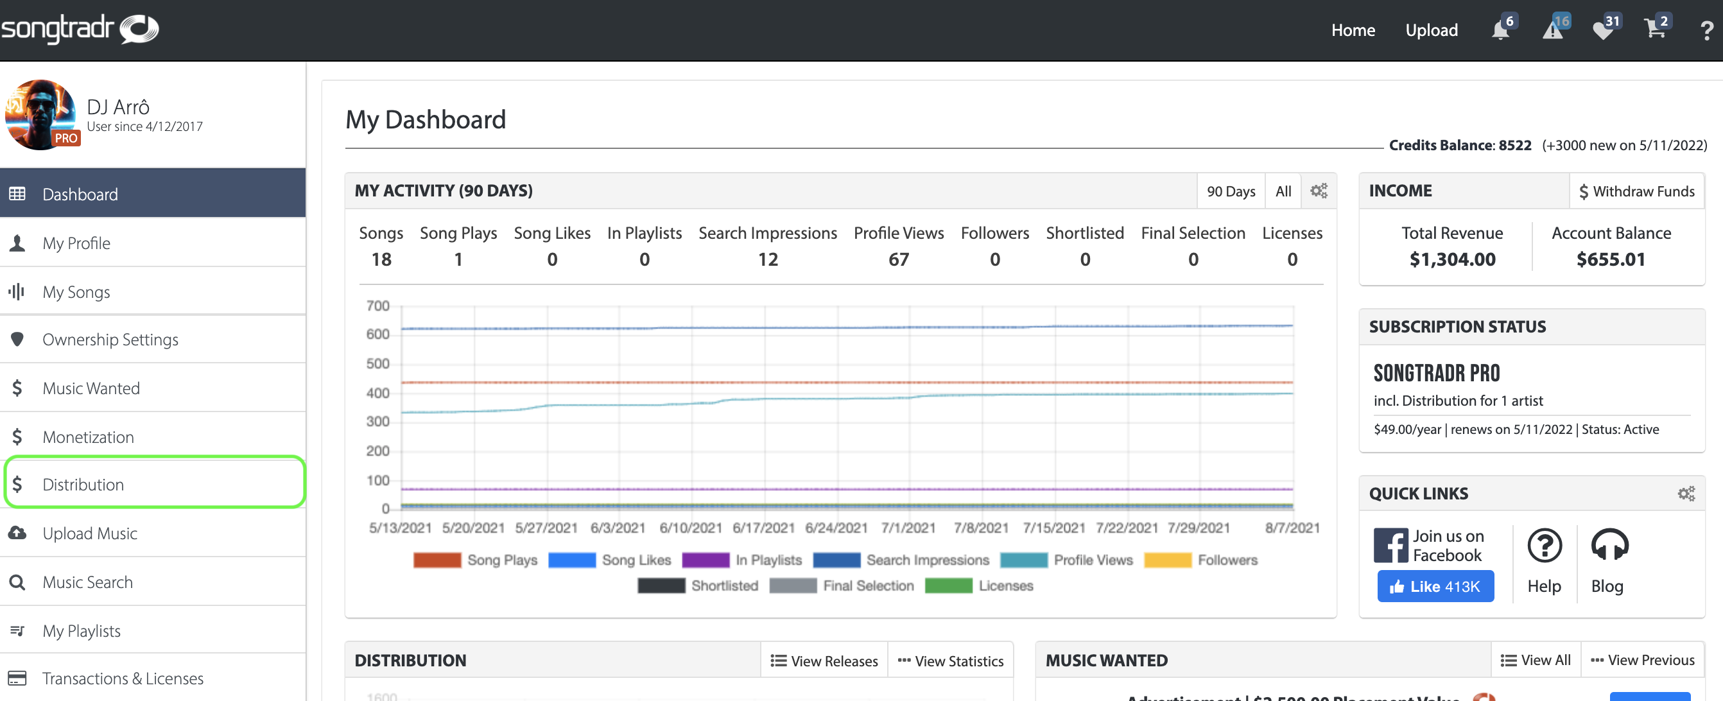Screen dimensions: 1723x701
Task: Click DJ Arrô profile avatar
Action: [x=41, y=114]
